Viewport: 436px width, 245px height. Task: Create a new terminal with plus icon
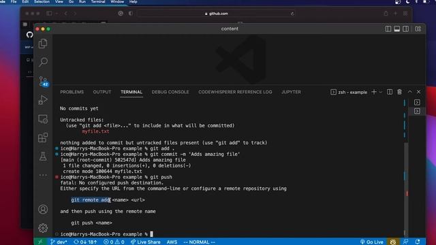(374, 92)
